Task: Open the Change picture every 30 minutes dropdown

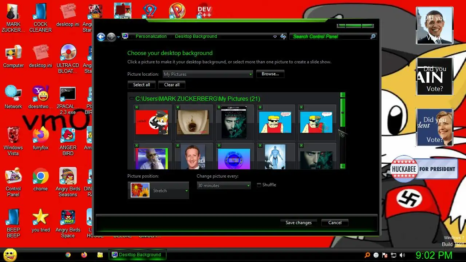Action: [x=224, y=186]
